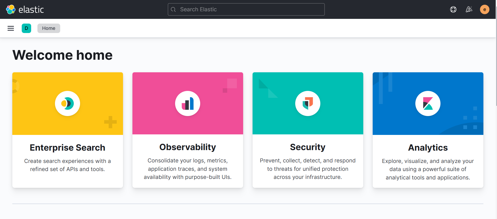Open the Enterprise Search title link
The image size is (497, 219).
[68, 147]
